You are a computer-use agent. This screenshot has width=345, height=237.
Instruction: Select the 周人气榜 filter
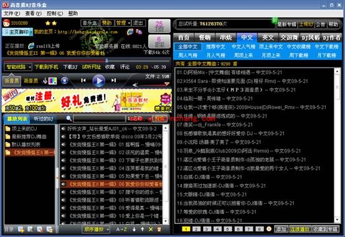coord(187,55)
